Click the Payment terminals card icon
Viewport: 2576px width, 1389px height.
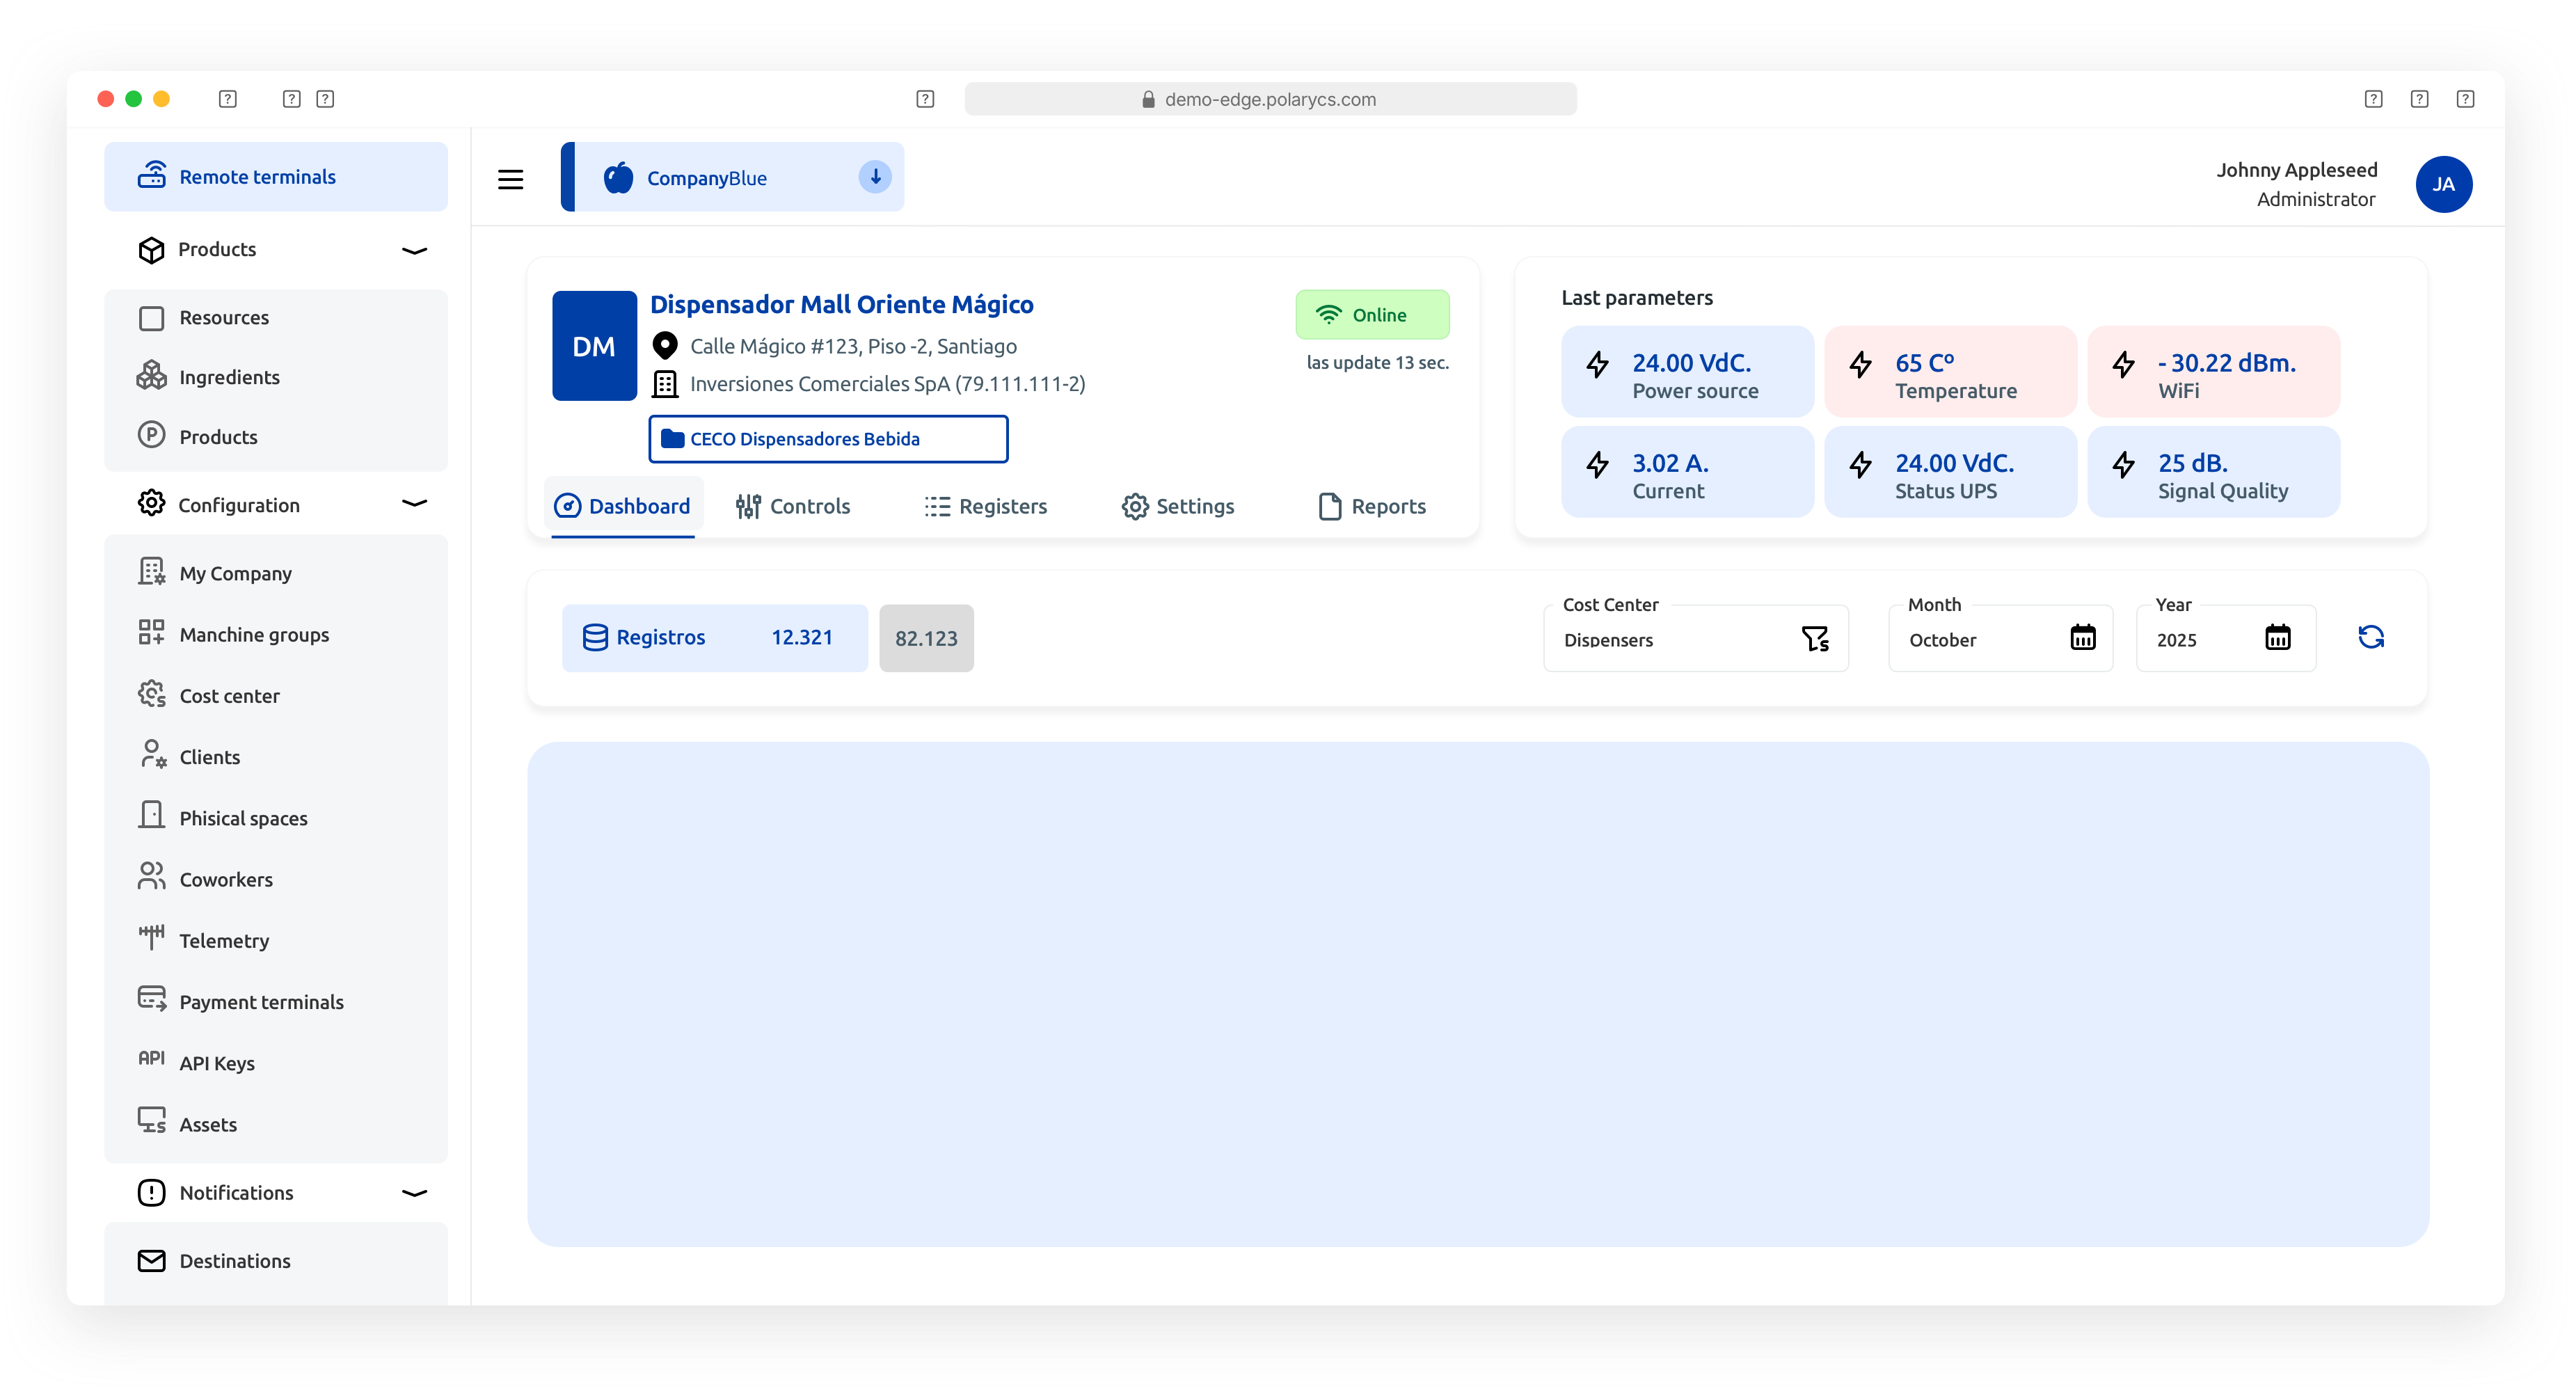pos(151,999)
